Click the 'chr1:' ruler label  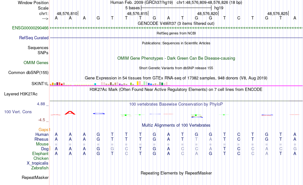pos(44,13)
